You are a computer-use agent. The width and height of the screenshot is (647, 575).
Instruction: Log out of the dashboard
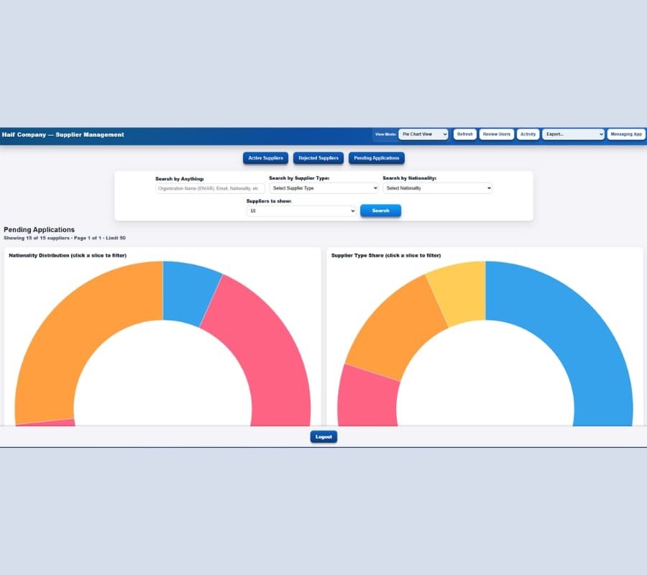click(323, 436)
